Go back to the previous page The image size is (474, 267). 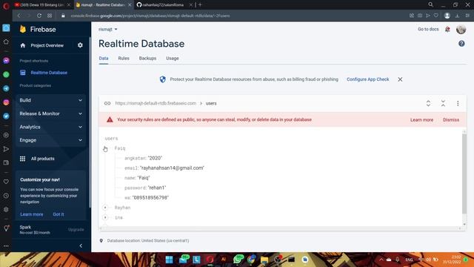[19, 16]
